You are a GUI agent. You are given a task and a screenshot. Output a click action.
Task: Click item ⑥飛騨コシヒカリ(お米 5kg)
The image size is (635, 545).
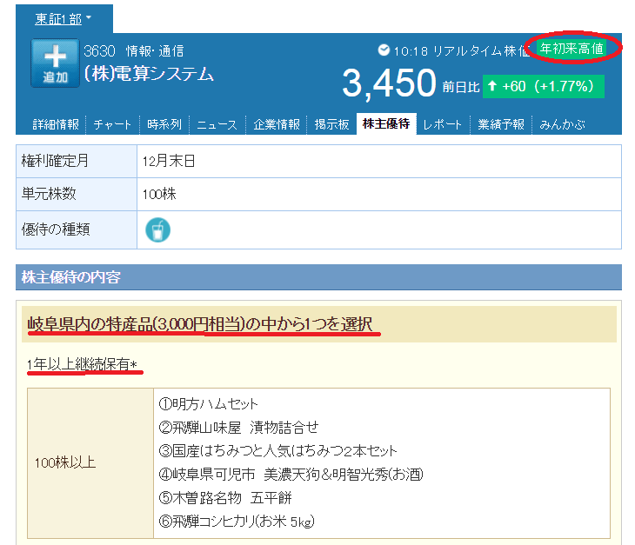pyautogui.click(x=237, y=522)
